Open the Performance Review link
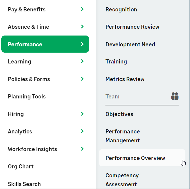This screenshot has width=190, height=189. 132,27
